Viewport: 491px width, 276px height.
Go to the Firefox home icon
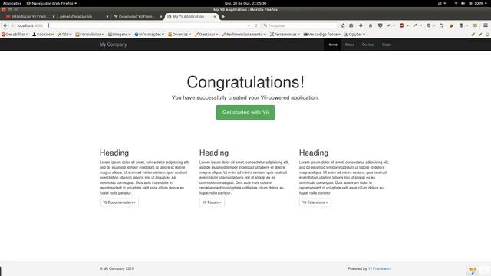371,25
